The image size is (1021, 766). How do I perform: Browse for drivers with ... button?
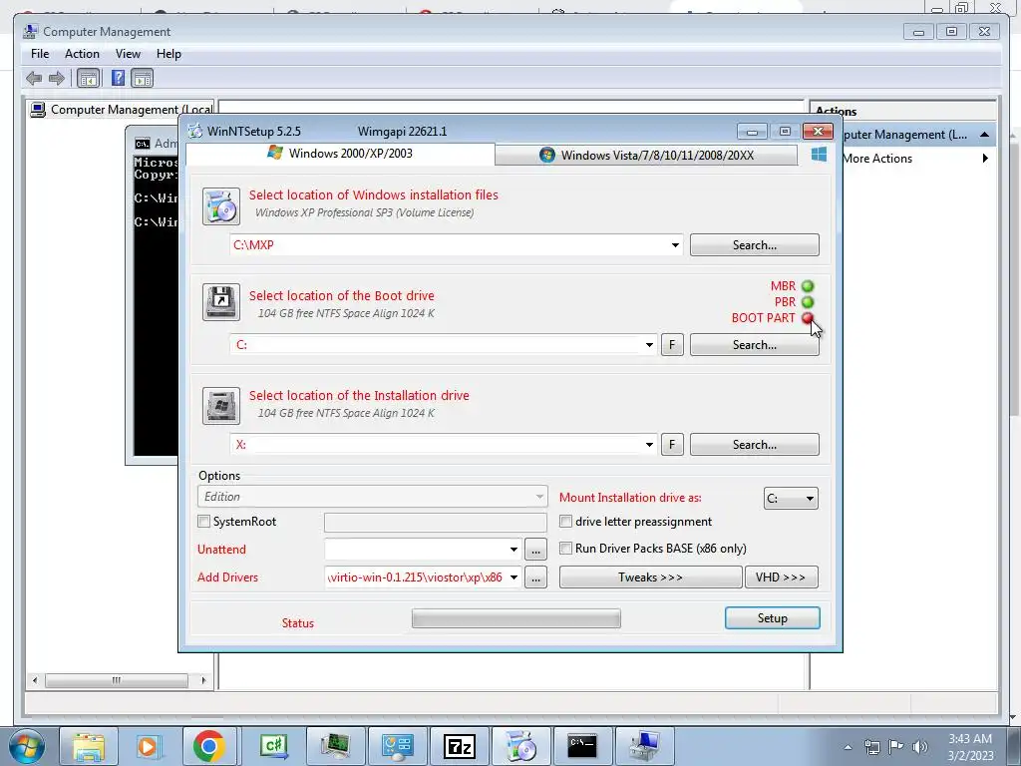[535, 577]
